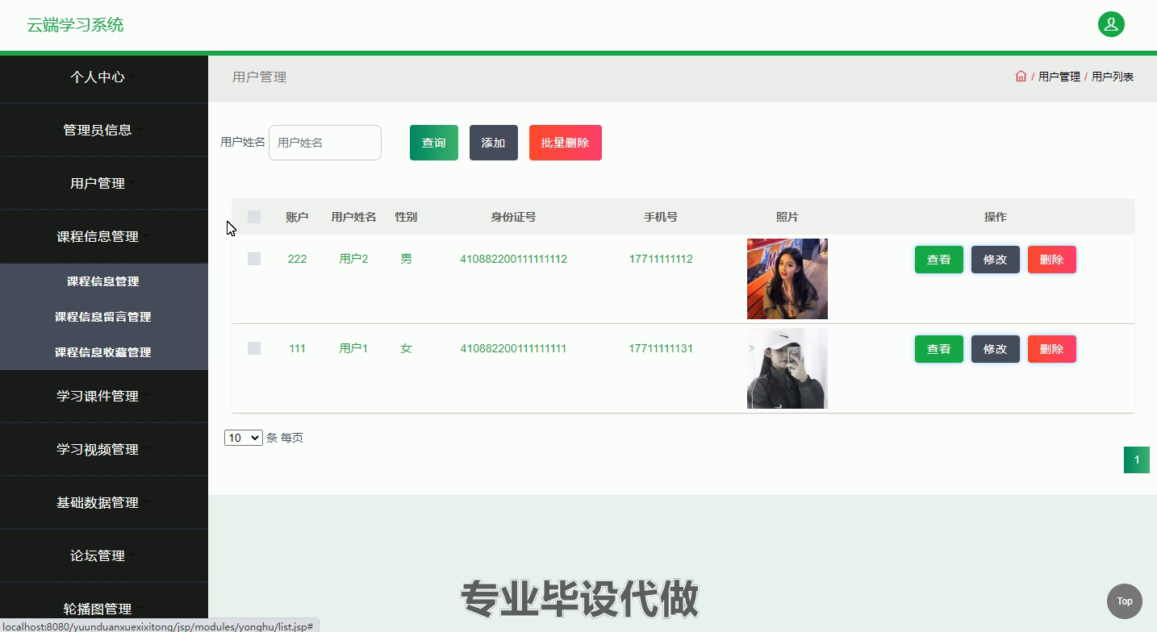Open the rows-per-page dropdown showing 10
The height and width of the screenshot is (632, 1157).
[x=244, y=438]
